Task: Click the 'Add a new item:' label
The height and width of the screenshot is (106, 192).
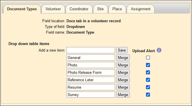Action: (52, 50)
